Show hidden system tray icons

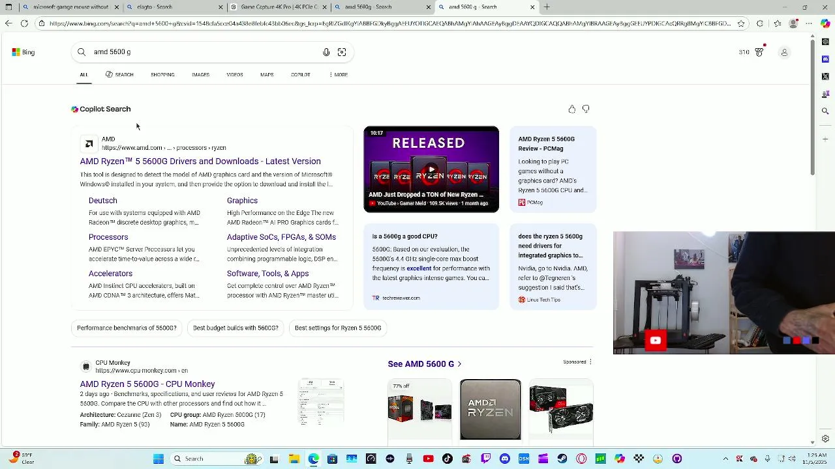726,459
